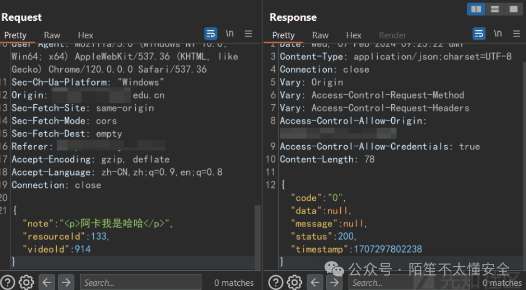
Task: Open Response panel options hamburger menu
Action: click(517, 33)
